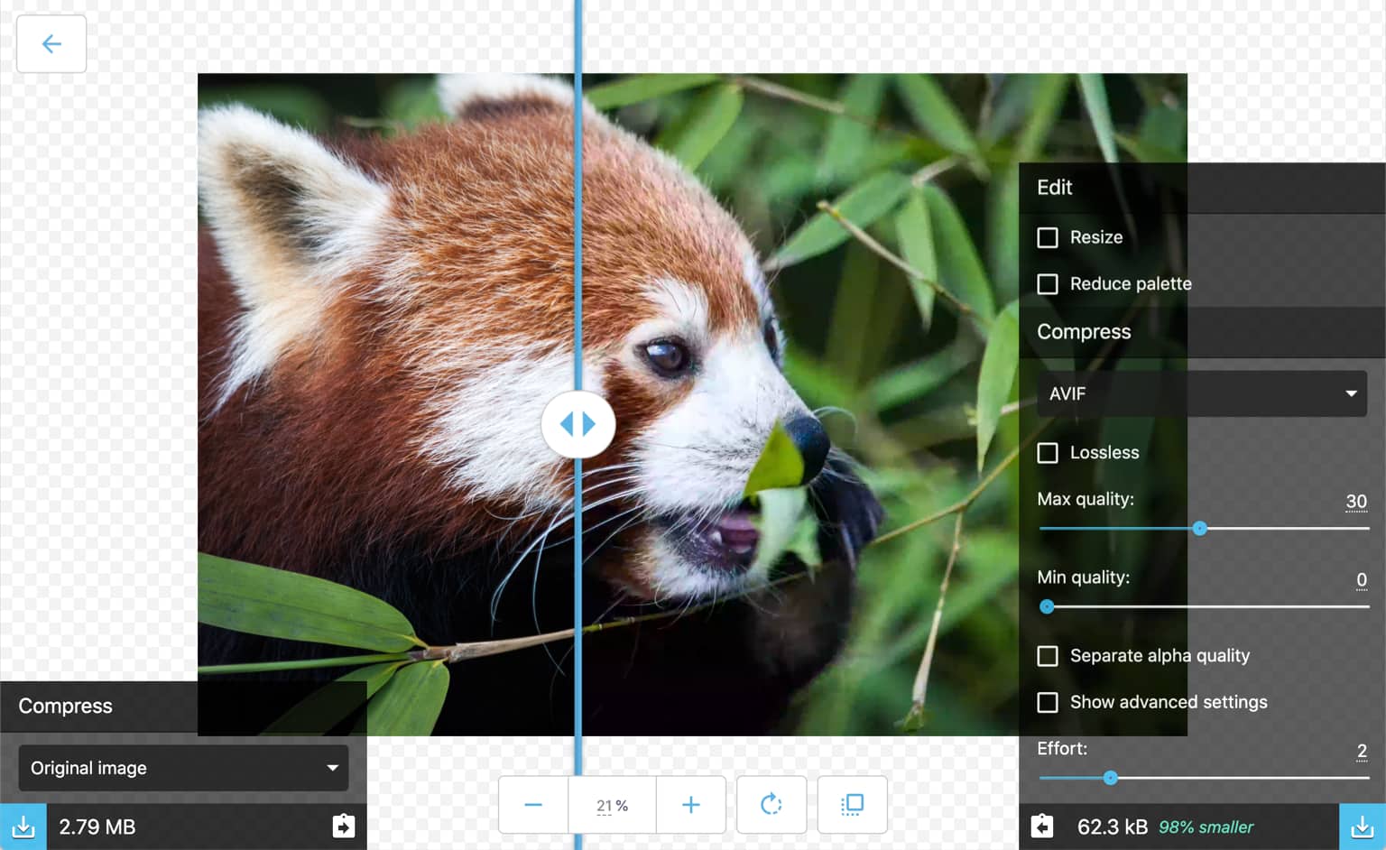Click the paste icon beside 62.3 kB

(1043, 826)
